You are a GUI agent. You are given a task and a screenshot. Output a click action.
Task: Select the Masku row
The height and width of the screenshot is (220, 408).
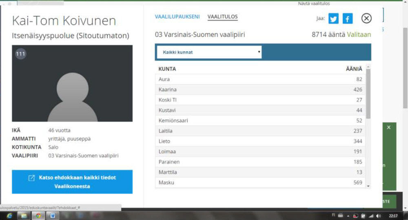point(260,182)
